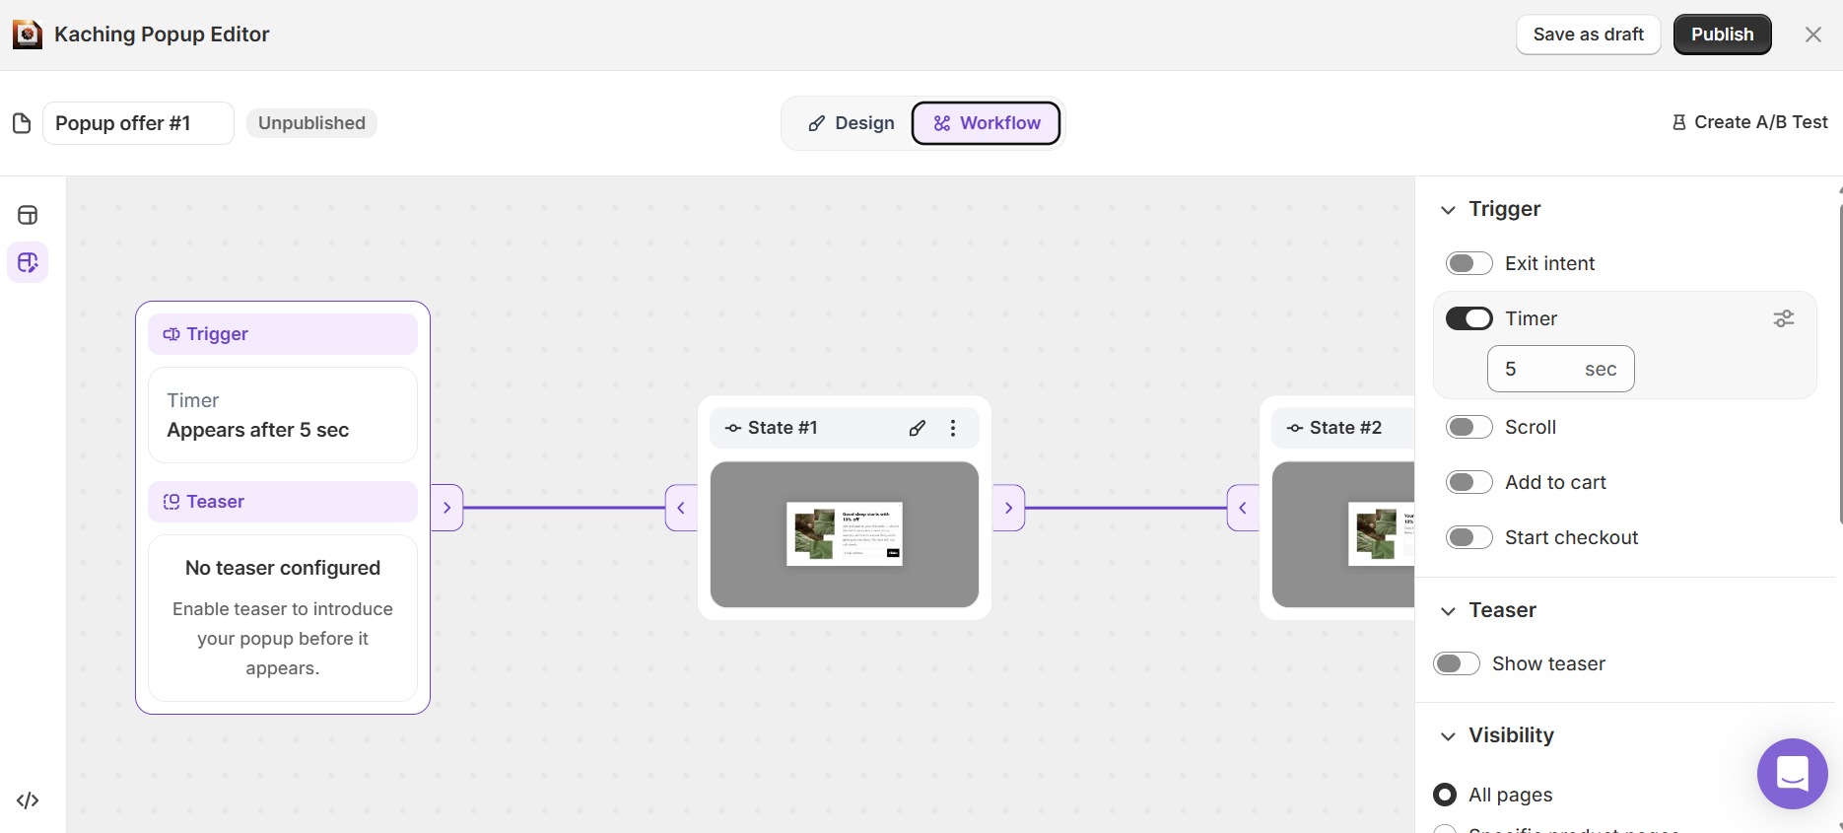Collapse the Trigger section
The height and width of the screenshot is (833, 1843).
click(1448, 209)
